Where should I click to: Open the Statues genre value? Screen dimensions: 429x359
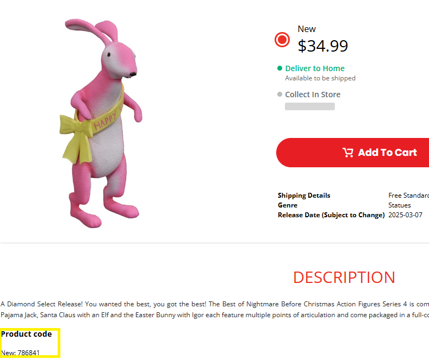tap(400, 205)
